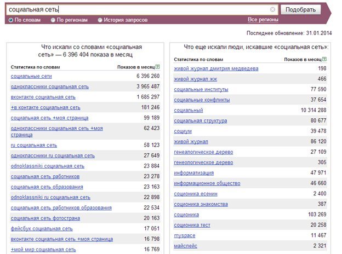Open 'живой журнал жж' keyword link

pos(196,79)
